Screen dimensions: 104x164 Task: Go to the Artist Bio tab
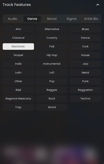click(x=91, y=19)
